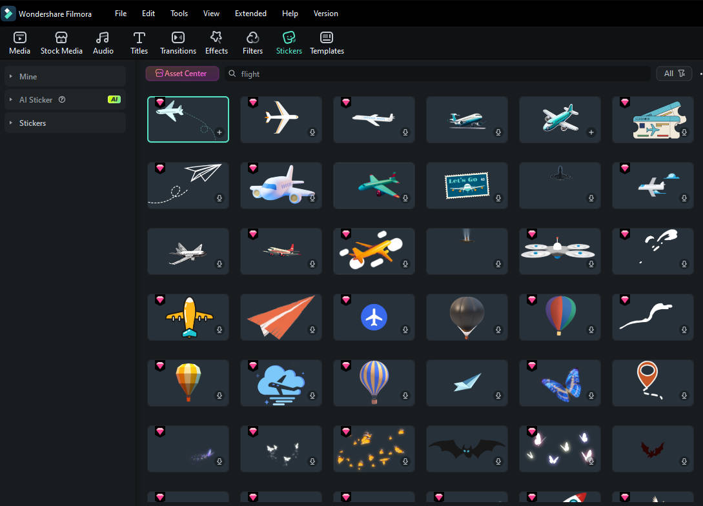Select the glowing white butterflies thumbnail
This screenshot has height=506, width=703.
click(560, 449)
